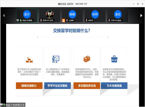The image size is (145, 107).
Task: Click the screen-share icon in 蕊宁 tile
Action: [x=18, y=20]
